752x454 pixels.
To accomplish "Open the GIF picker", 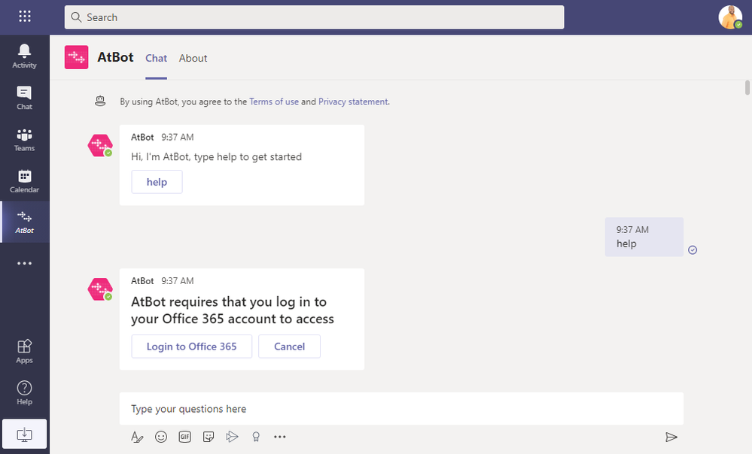I will pyautogui.click(x=184, y=437).
